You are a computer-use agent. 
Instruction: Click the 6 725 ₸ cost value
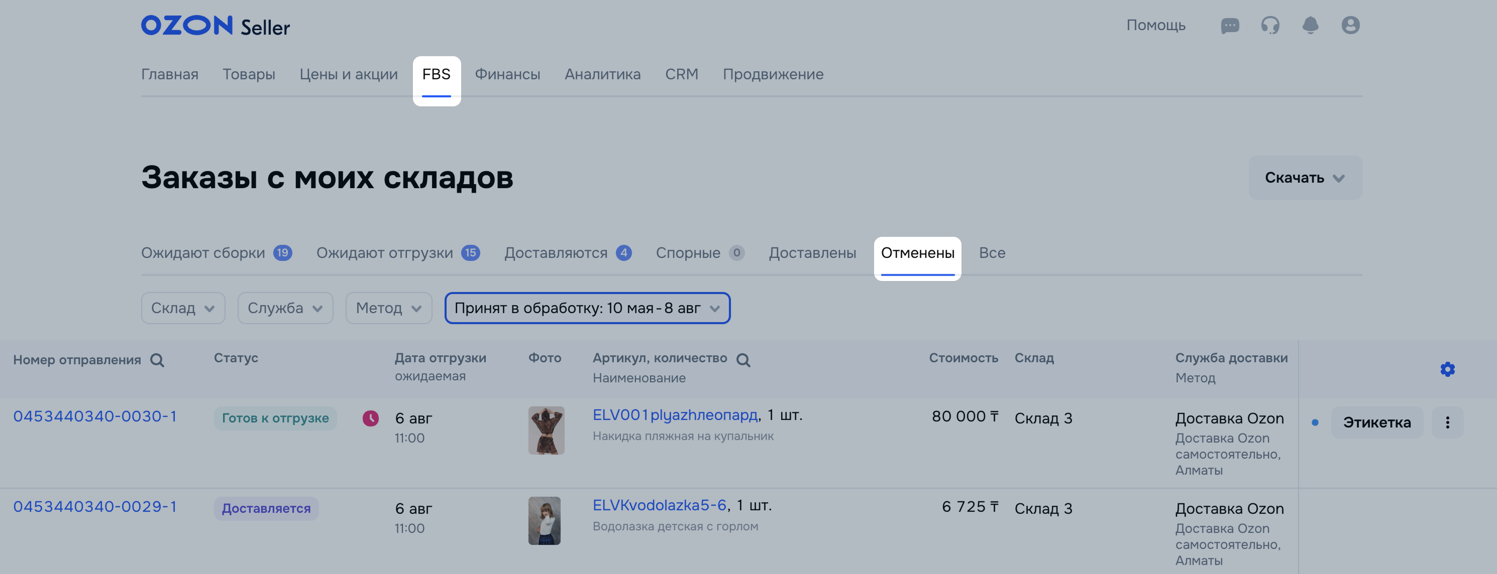970,507
